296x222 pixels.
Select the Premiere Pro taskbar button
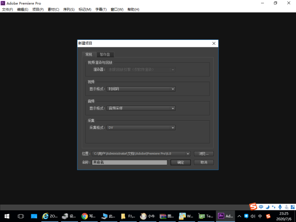point(225,216)
